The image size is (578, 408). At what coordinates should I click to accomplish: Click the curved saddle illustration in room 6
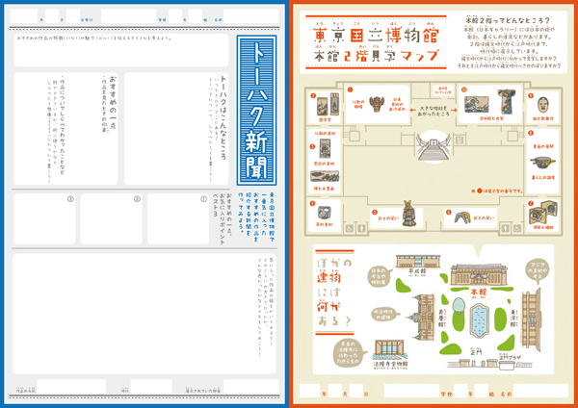pos(461,217)
